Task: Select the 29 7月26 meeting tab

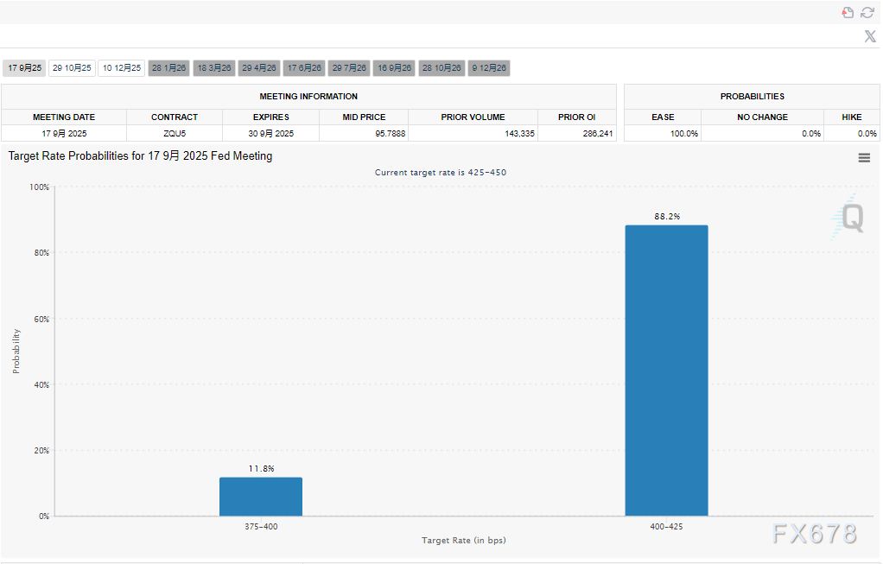Action: [349, 68]
